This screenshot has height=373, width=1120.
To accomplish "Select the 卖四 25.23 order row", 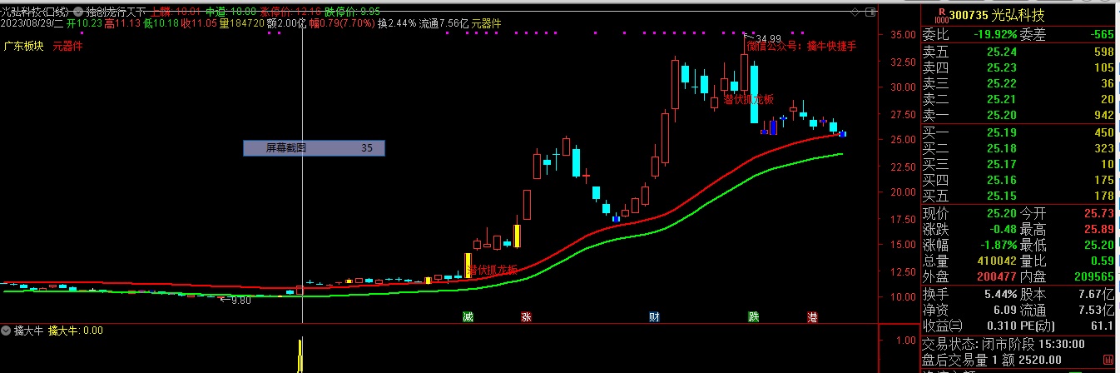I will 1019,67.
